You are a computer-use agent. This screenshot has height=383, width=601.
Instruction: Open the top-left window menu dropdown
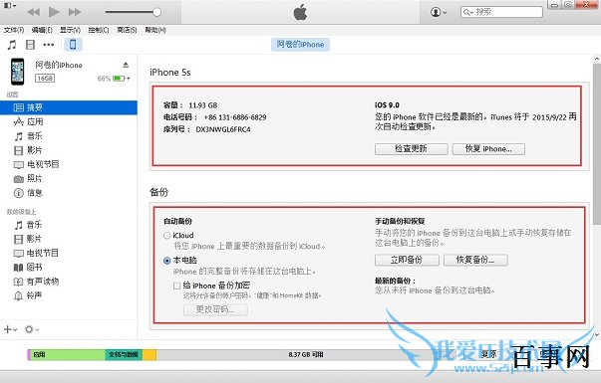10,6
